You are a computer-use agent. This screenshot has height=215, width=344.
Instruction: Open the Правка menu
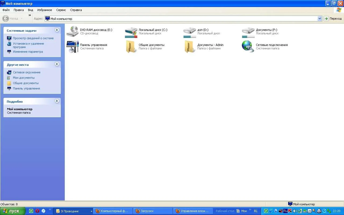(19, 10)
